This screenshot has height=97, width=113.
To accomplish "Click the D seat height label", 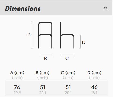I will click(83, 42).
